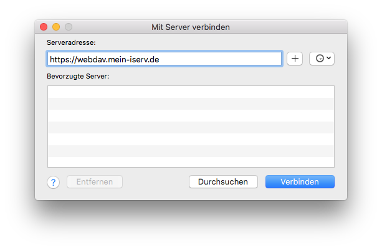Open help with the question mark button
The height and width of the screenshot is (250, 382).
pos(54,182)
